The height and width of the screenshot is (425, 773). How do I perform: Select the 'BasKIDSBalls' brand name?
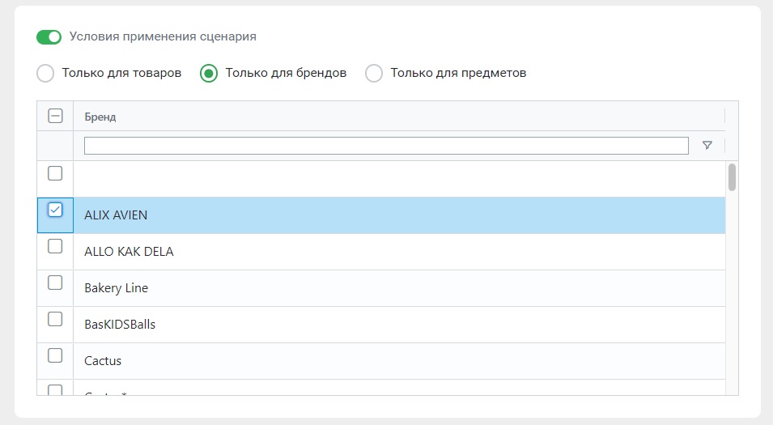tap(120, 325)
